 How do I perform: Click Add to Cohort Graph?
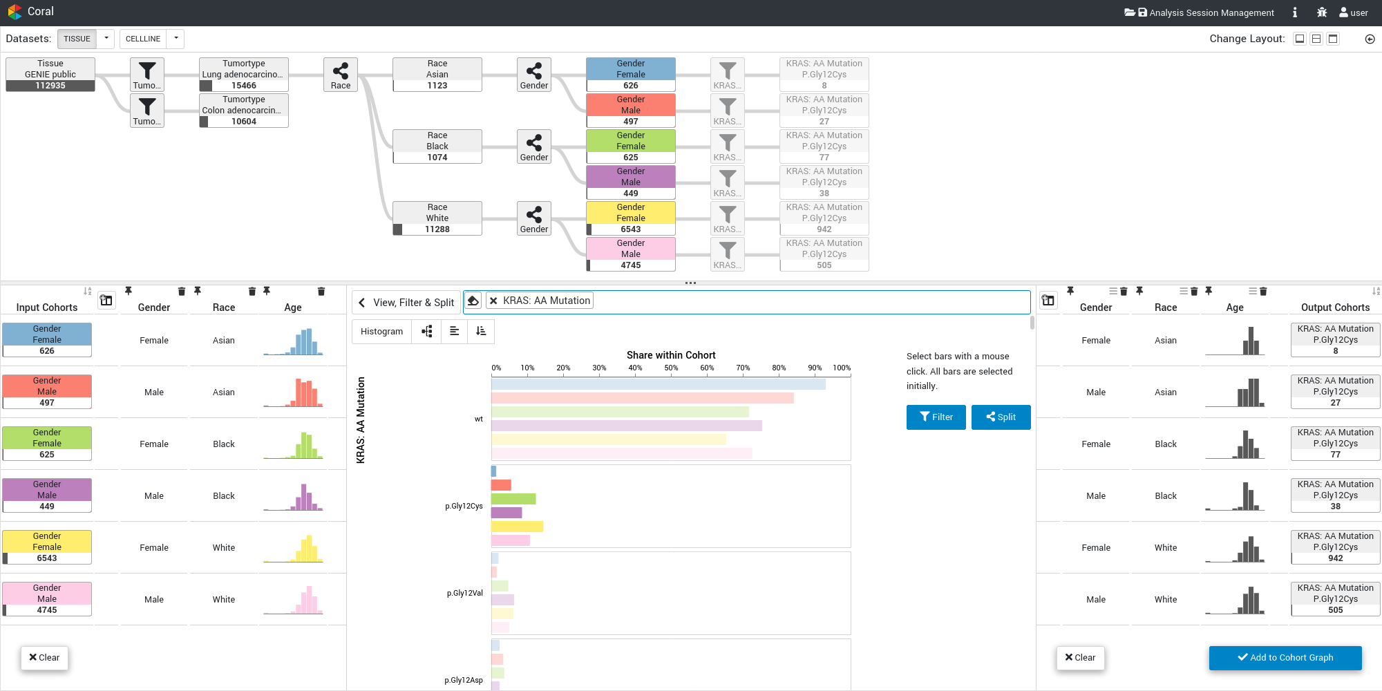(x=1285, y=658)
